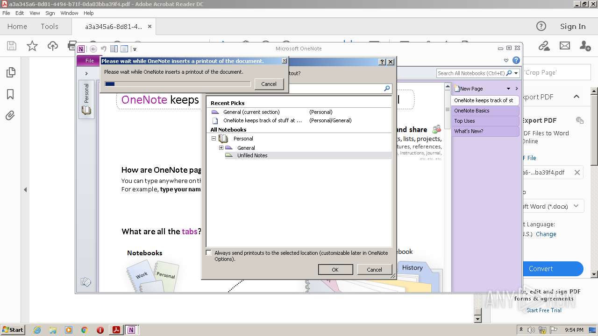This screenshot has height=336, width=598.
Task: Bookmark document with Acrobat star icon
Action: (32, 46)
